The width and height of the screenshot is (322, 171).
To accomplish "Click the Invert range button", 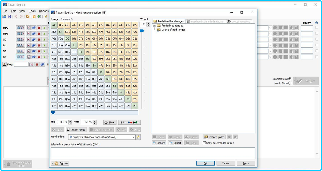I will click(x=76, y=129).
